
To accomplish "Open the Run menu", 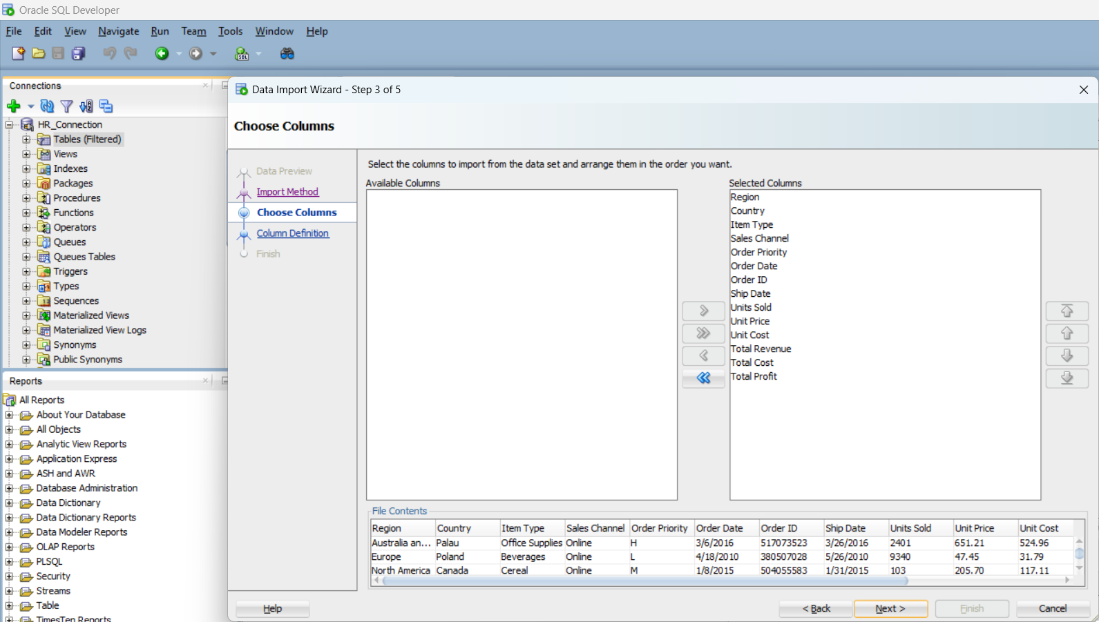I will point(160,31).
